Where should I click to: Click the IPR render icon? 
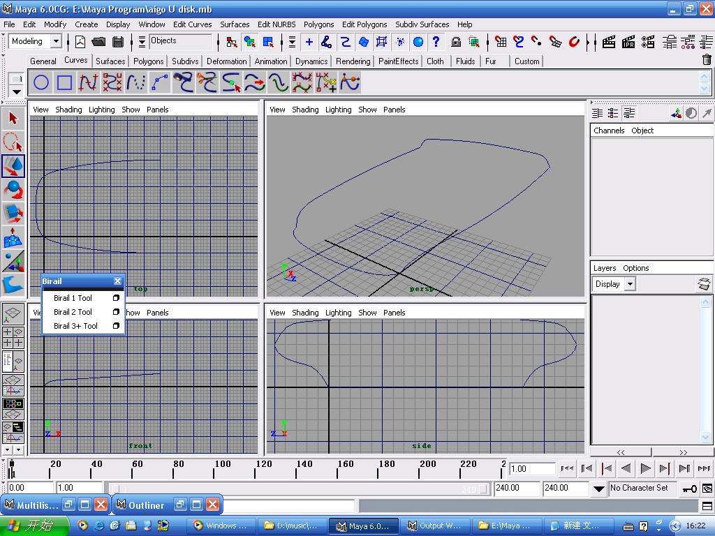tap(628, 42)
